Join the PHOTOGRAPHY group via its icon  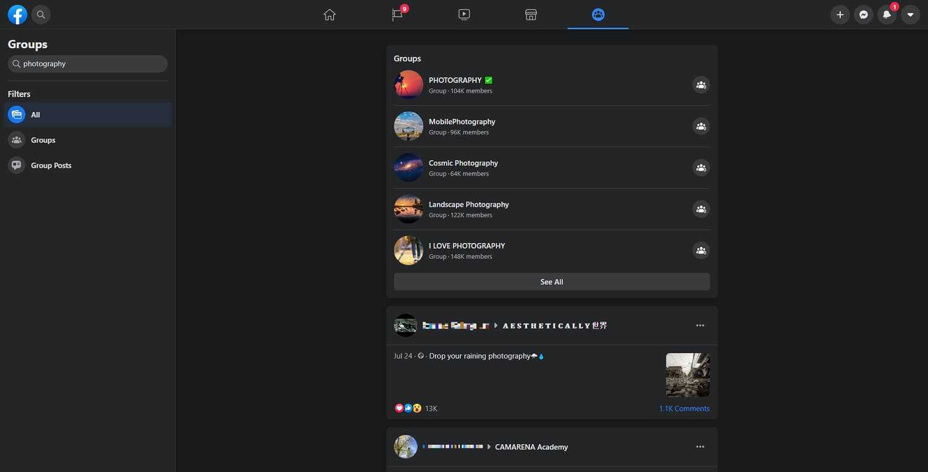coord(701,85)
